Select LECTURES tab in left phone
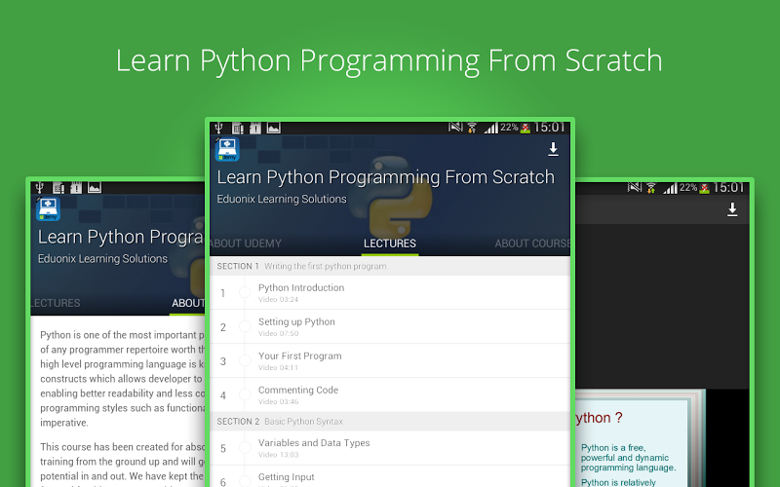This screenshot has height=487, width=780. (56, 303)
